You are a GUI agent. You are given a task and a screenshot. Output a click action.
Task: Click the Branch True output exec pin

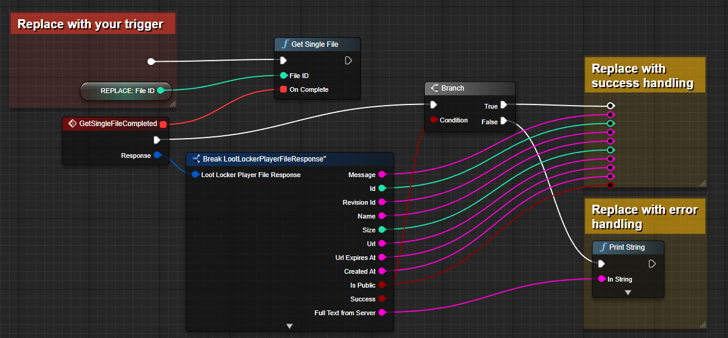click(x=504, y=105)
